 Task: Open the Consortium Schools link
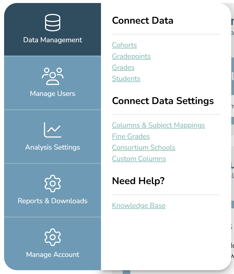point(143,148)
